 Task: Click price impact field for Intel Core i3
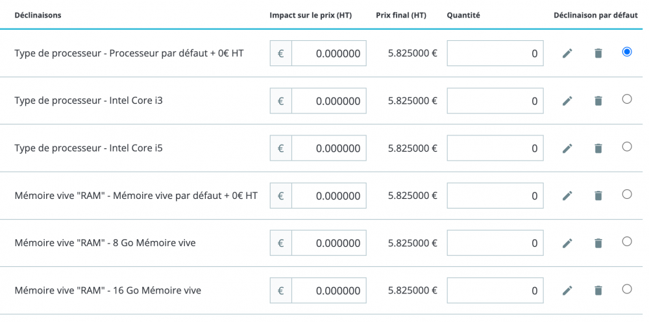tap(328, 101)
